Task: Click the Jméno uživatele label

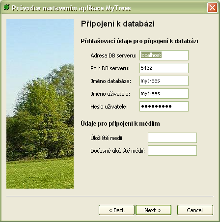Action: click(110, 94)
